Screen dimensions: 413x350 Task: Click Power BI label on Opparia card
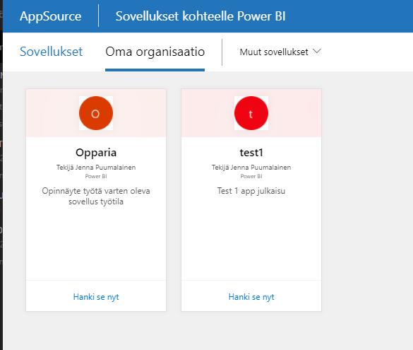(96, 176)
